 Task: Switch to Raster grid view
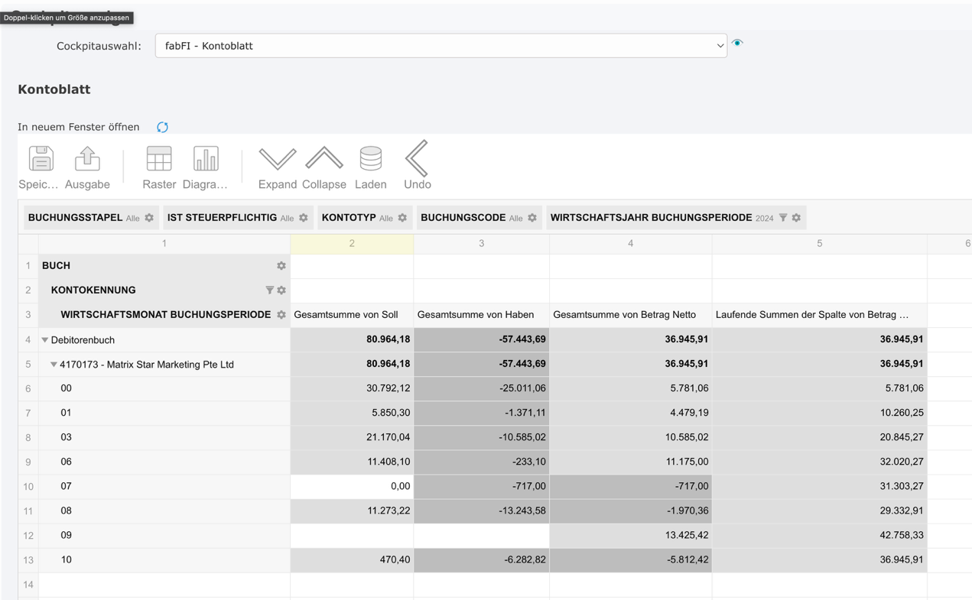coord(159,159)
